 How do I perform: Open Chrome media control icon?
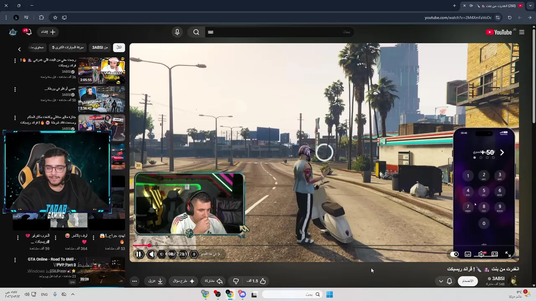pos(26,18)
